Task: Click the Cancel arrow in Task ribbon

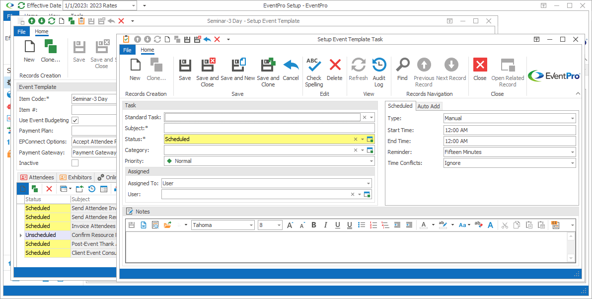Action: 291,70
